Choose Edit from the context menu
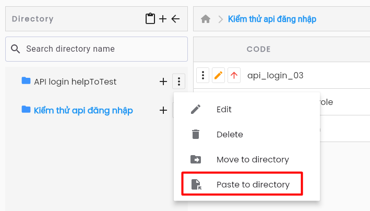 247,109
